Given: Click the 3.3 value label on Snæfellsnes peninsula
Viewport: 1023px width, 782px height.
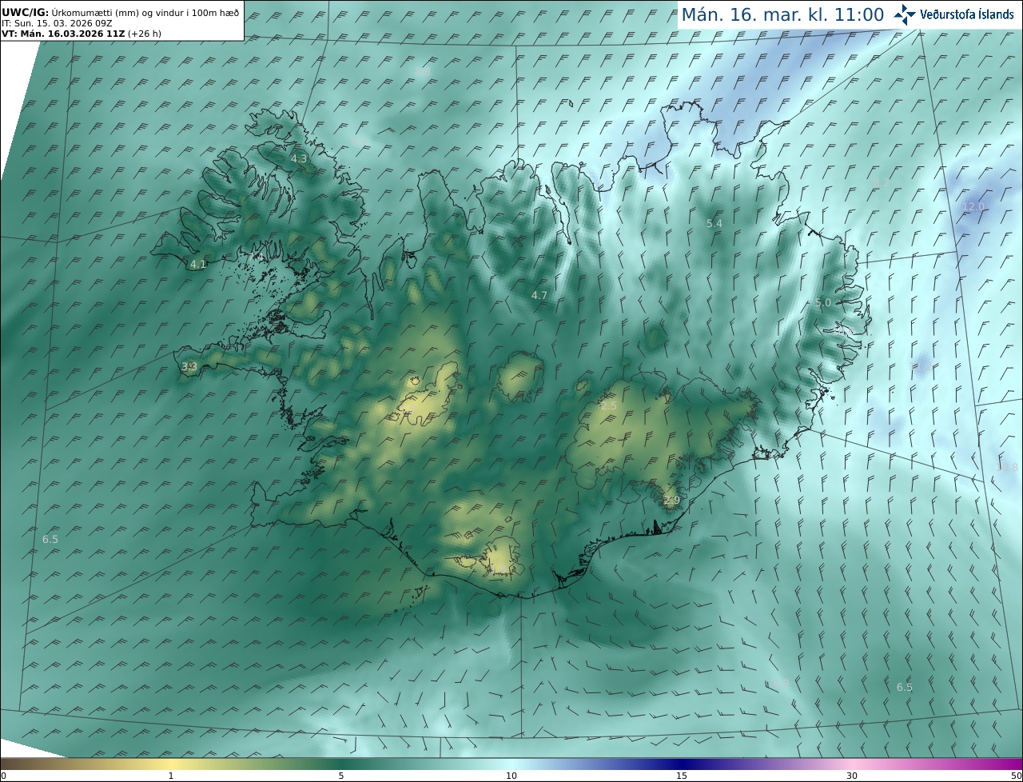Looking at the screenshot, I should point(189,367).
